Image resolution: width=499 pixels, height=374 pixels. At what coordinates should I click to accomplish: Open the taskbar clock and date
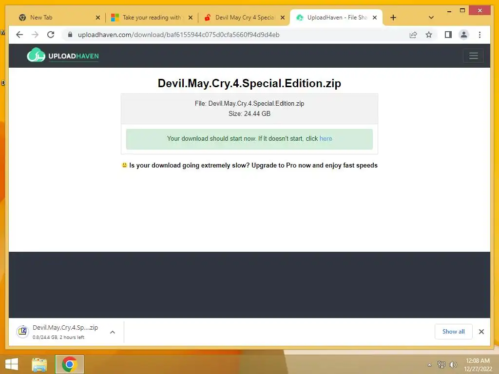click(x=478, y=365)
